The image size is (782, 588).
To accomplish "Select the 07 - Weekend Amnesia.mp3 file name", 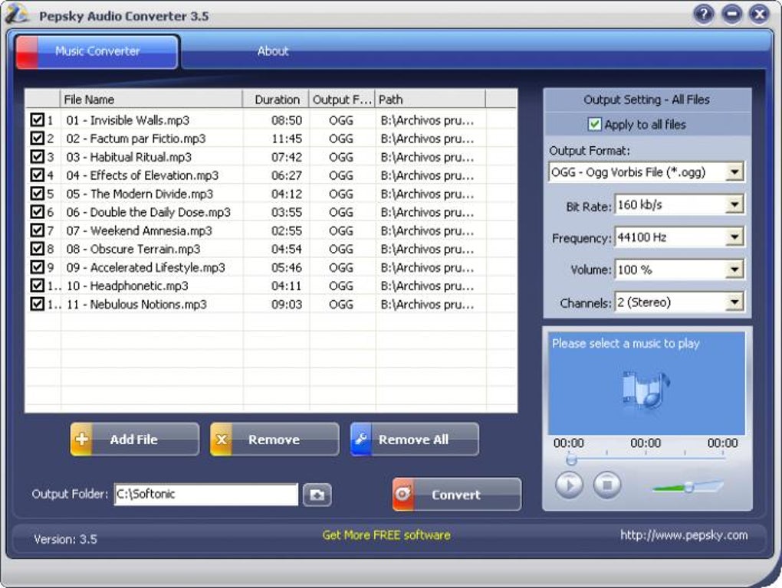I will point(139,230).
